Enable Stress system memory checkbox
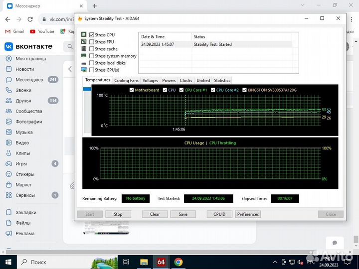Screen dimensions: 359x269 point(92,56)
